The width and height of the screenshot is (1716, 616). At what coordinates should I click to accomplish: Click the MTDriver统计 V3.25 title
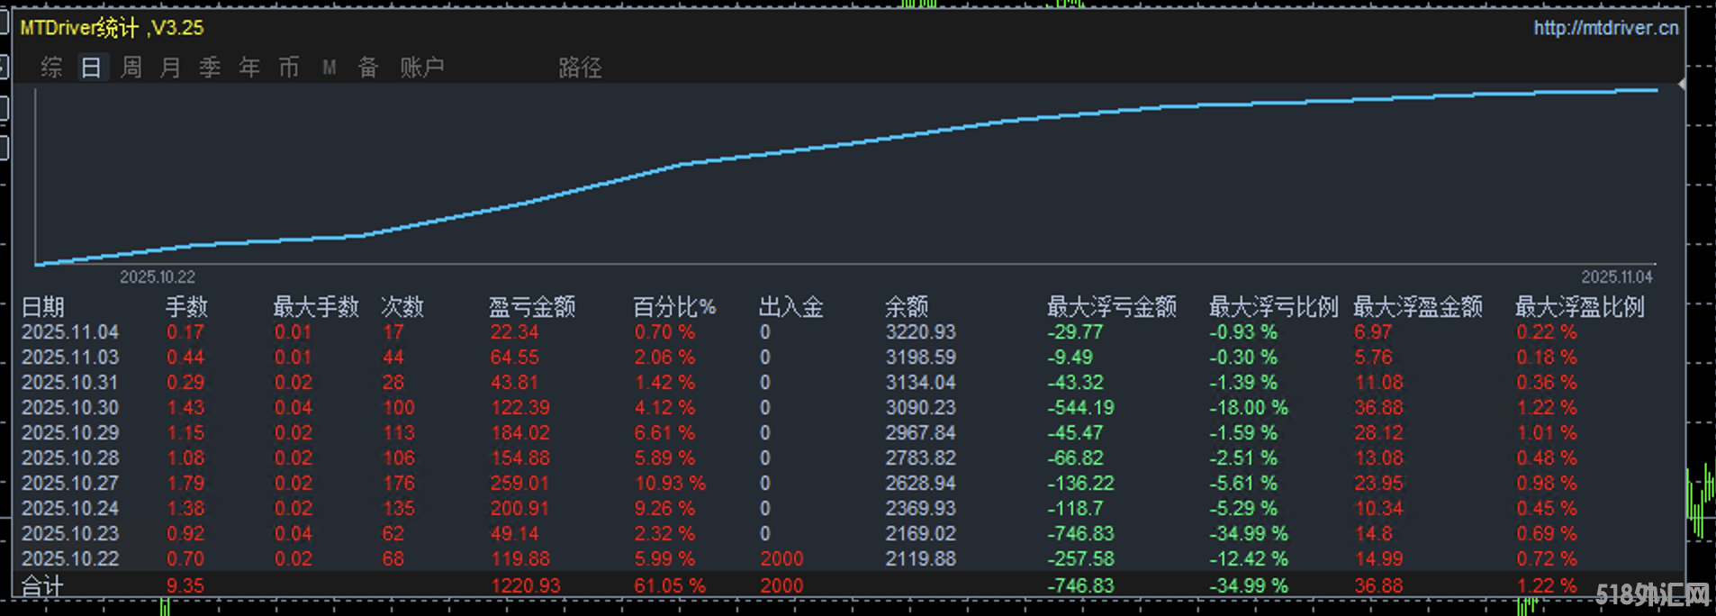(x=112, y=28)
